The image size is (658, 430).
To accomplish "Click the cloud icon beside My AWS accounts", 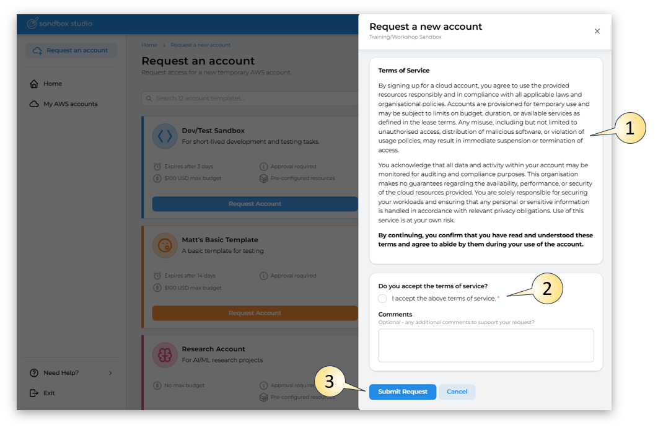I will [x=34, y=104].
